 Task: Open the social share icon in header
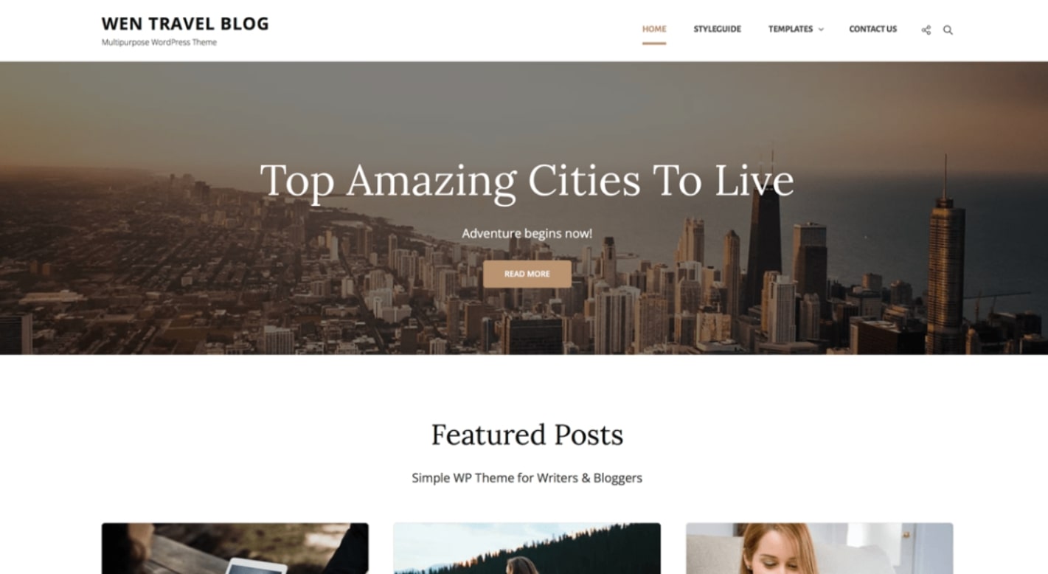click(x=926, y=30)
